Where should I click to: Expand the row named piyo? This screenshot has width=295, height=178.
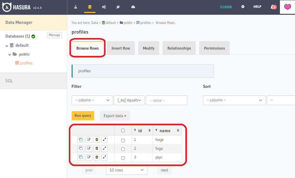(104, 157)
